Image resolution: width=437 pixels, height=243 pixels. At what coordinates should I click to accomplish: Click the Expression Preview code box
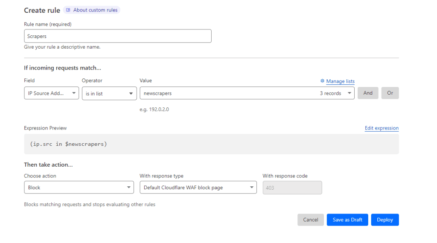(211, 144)
